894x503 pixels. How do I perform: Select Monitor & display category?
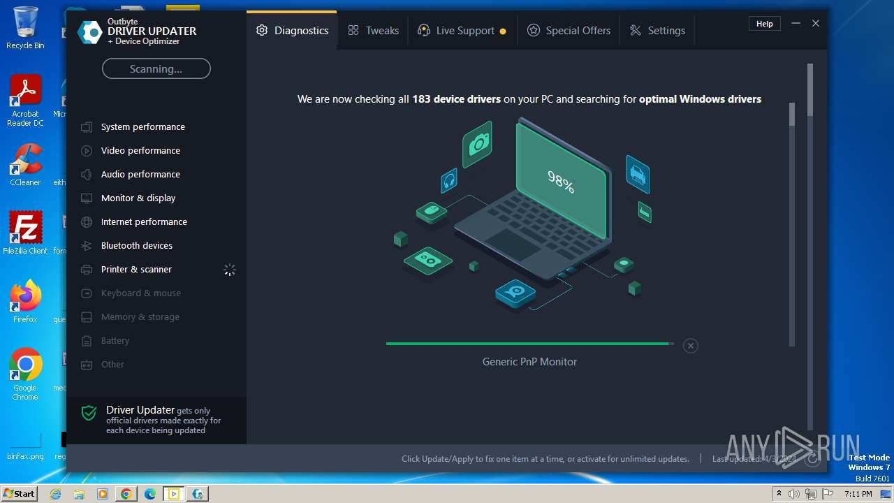156,198
